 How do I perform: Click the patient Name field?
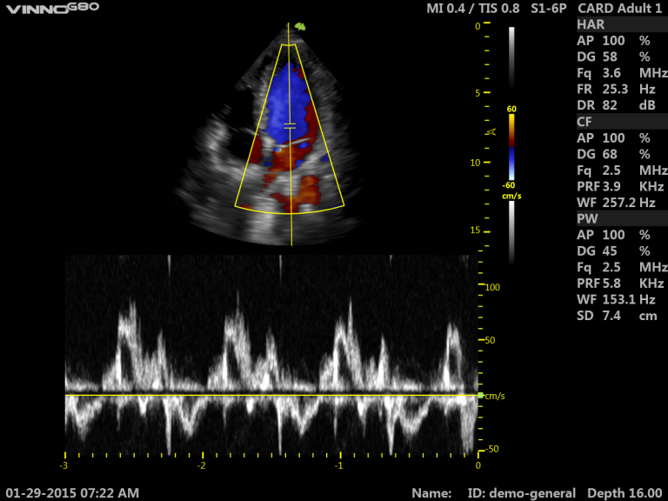431,492
